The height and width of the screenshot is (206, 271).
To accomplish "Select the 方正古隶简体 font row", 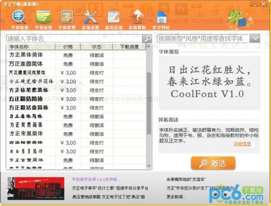I will point(77,160).
